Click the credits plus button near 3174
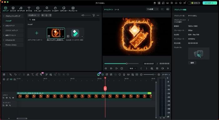The image size is (219, 120). pyautogui.click(x=199, y=3)
